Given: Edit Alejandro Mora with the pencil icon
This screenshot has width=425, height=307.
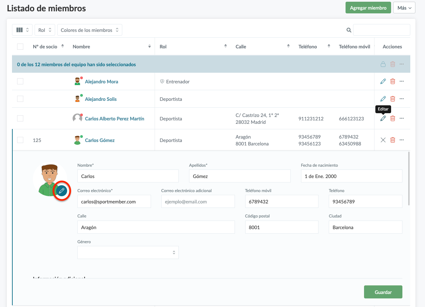Looking at the screenshot, I should pyautogui.click(x=383, y=81).
